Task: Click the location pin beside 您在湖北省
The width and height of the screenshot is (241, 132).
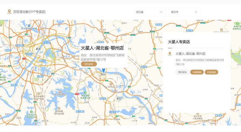Action: [9, 12]
